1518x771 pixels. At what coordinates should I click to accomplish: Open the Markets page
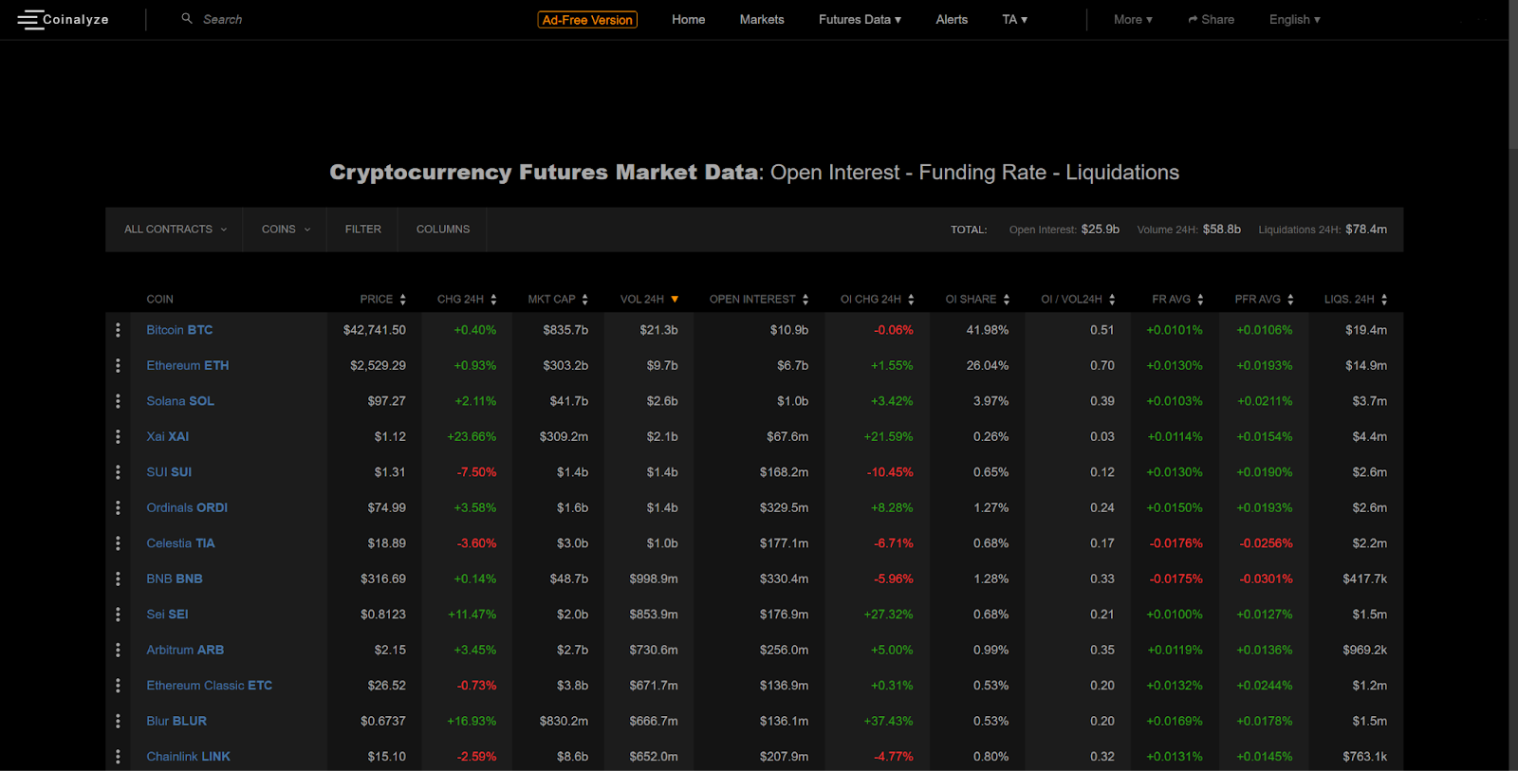pyautogui.click(x=762, y=19)
